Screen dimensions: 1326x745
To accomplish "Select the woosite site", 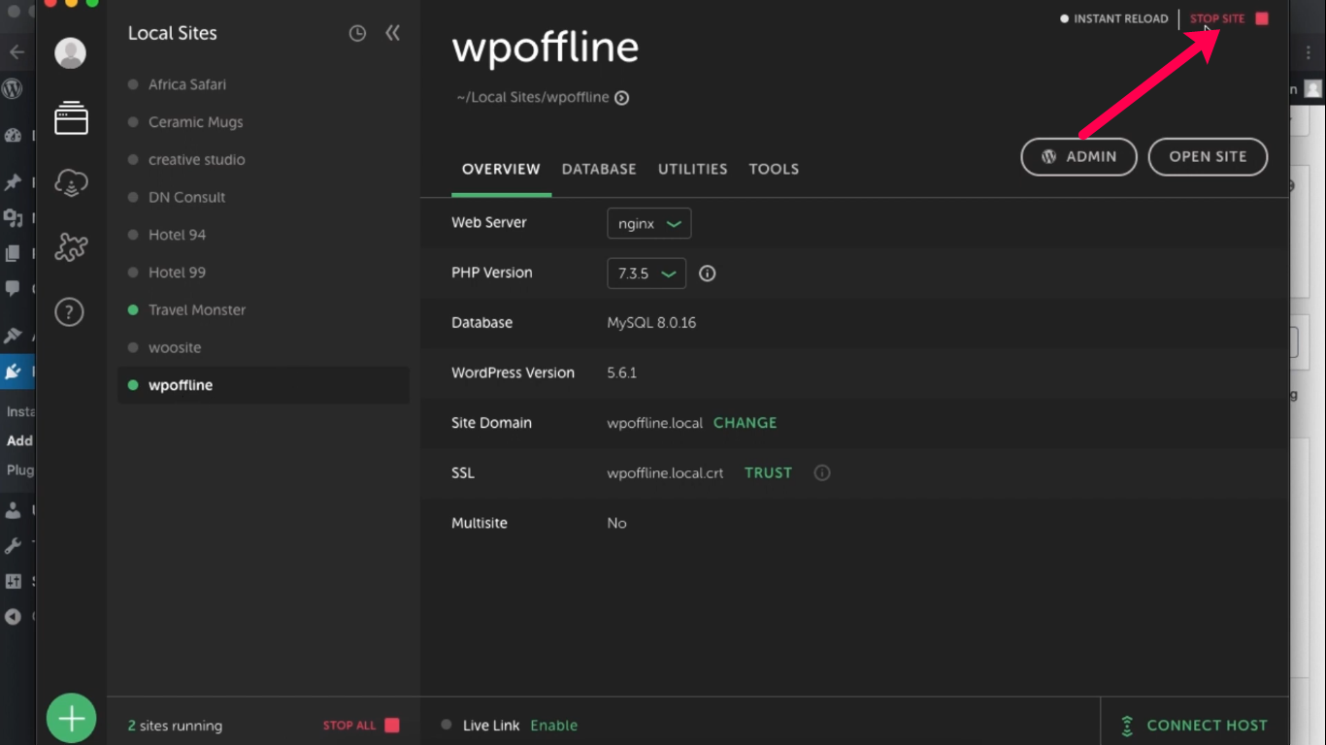I will 263,347.
